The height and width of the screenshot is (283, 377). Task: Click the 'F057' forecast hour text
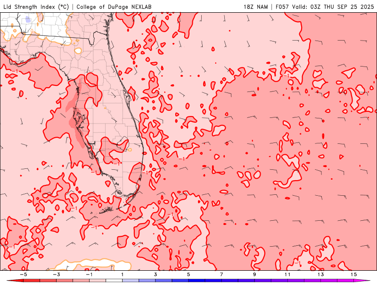coord(282,7)
